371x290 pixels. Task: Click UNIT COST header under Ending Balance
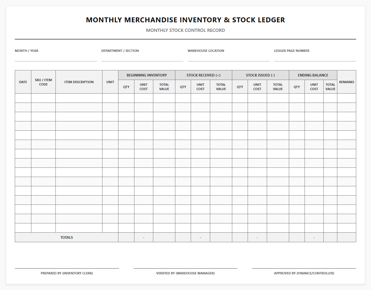(x=314, y=87)
